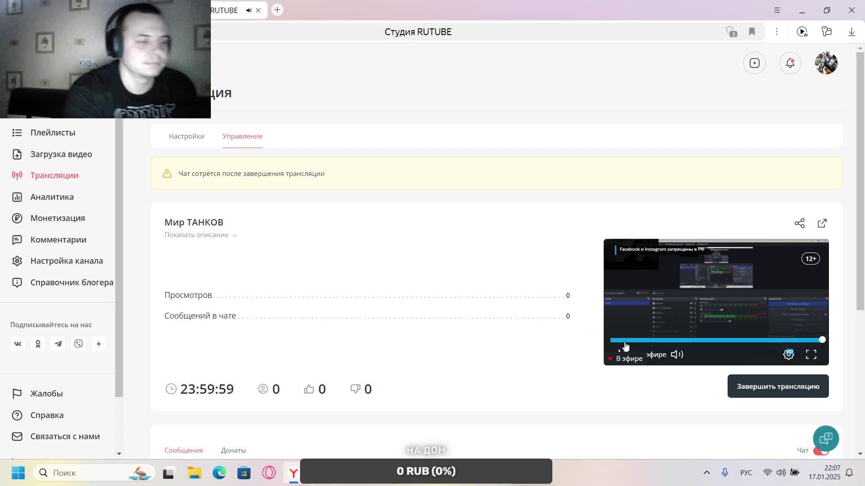This screenshot has height=486, width=865.
Task: Mute the stream preview volume
Action: click(677, 355)
